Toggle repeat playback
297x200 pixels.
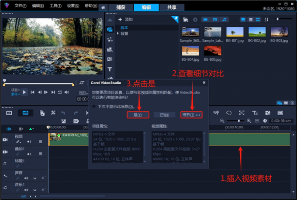[60, 92]
